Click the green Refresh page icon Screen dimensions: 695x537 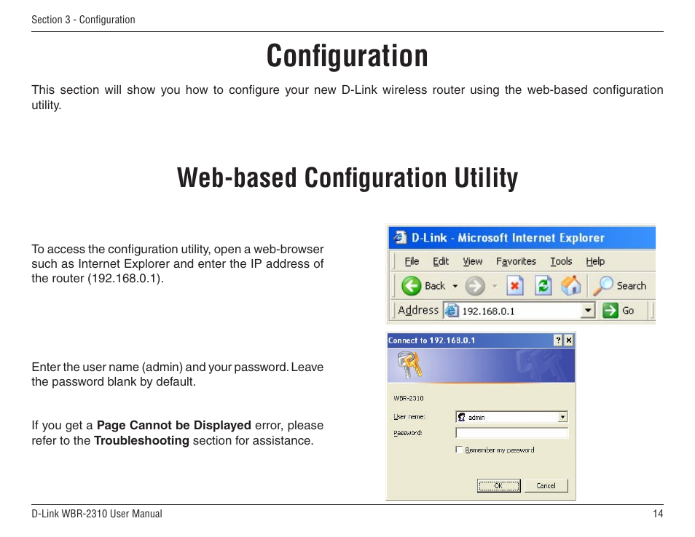543,285
